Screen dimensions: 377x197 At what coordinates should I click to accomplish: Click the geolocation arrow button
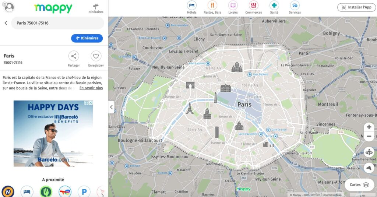[369, 168]
